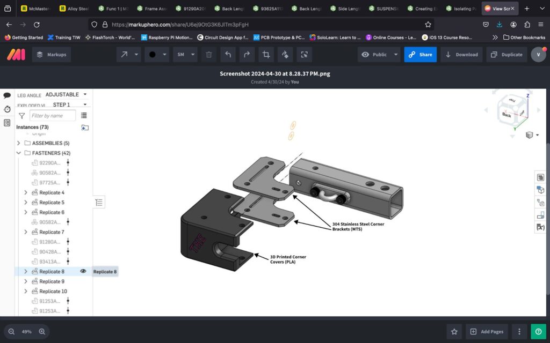Click the zoom out magnifier icon

(11, 331)
